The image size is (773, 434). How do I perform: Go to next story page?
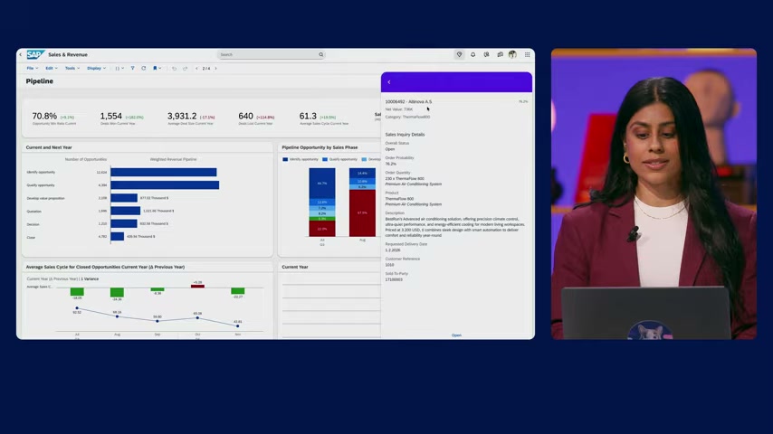(x=215, y=69)
